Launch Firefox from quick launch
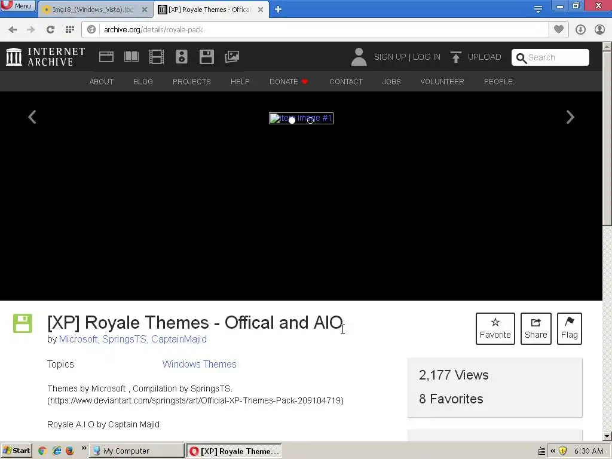The width and height of the screenshot is (612, 459). [70, 451]
